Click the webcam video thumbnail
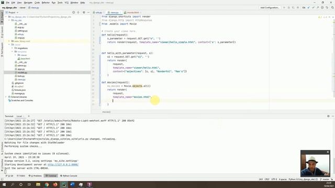 pos(315,165)
